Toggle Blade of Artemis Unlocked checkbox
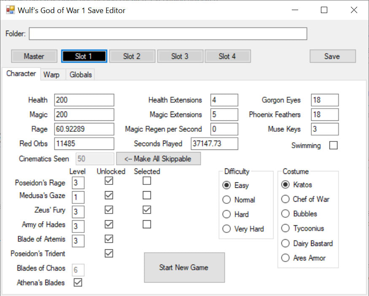 pyautogui.click(x=109, y=239)
